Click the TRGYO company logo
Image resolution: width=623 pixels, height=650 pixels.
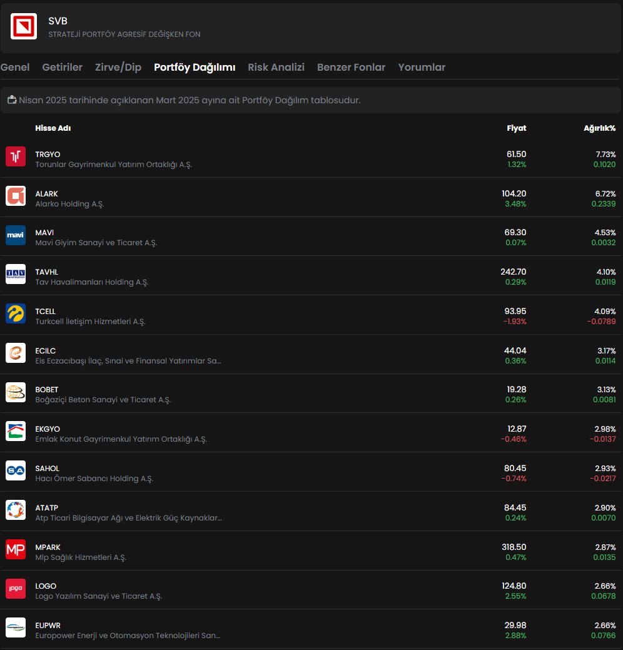point(16,156)
